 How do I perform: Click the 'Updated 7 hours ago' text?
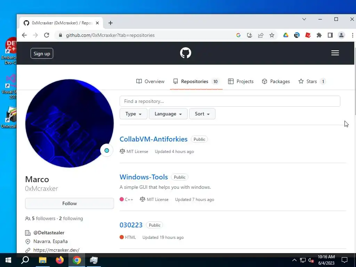coord(195,200)
